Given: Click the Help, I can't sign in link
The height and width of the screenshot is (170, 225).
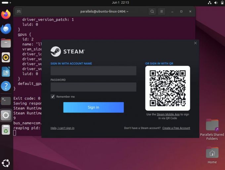Looking at the screenshot, I should (63, 128).
